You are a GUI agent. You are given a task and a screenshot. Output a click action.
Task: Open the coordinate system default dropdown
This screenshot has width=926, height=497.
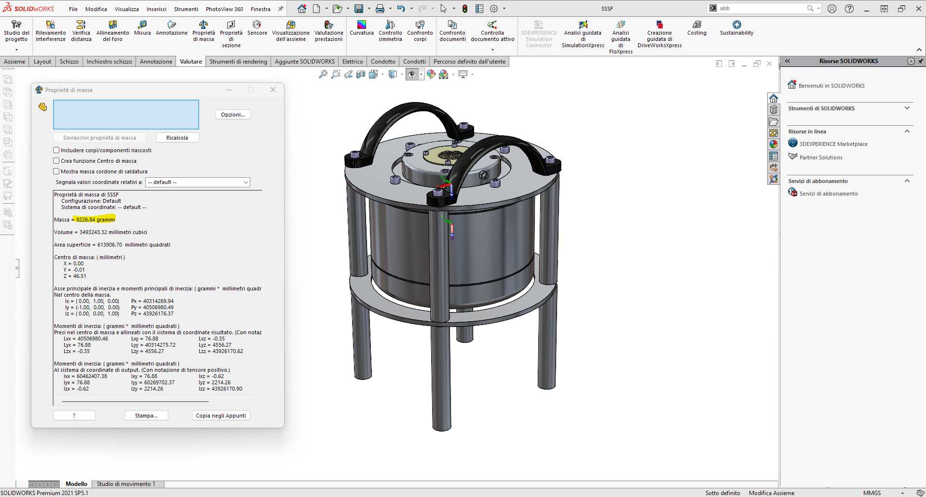[x=198, y=182]
